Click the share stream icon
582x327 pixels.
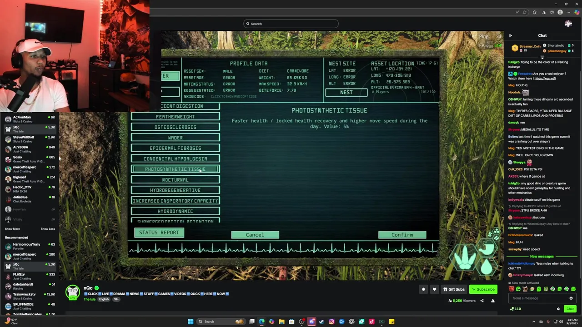coord(482,301)
